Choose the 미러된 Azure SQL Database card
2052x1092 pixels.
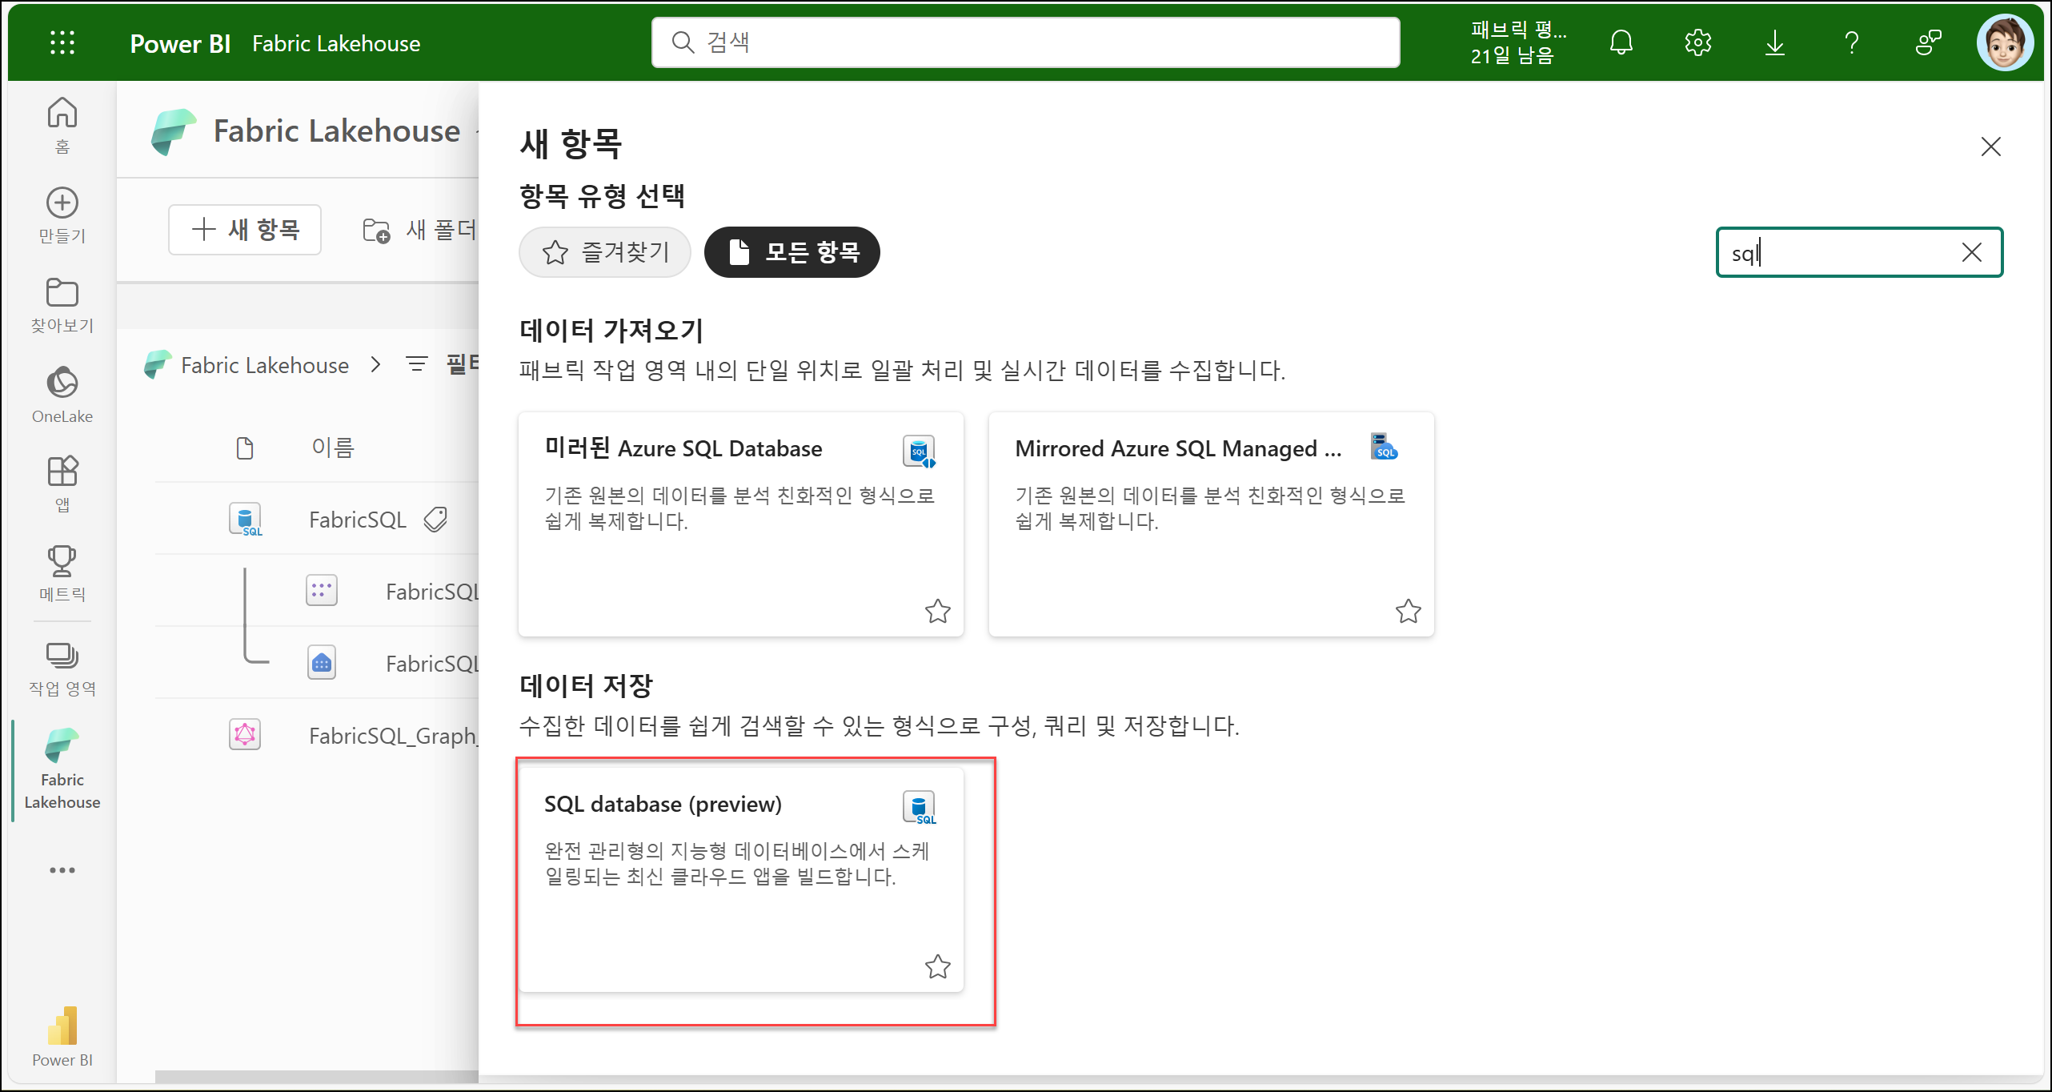point(741,524)
